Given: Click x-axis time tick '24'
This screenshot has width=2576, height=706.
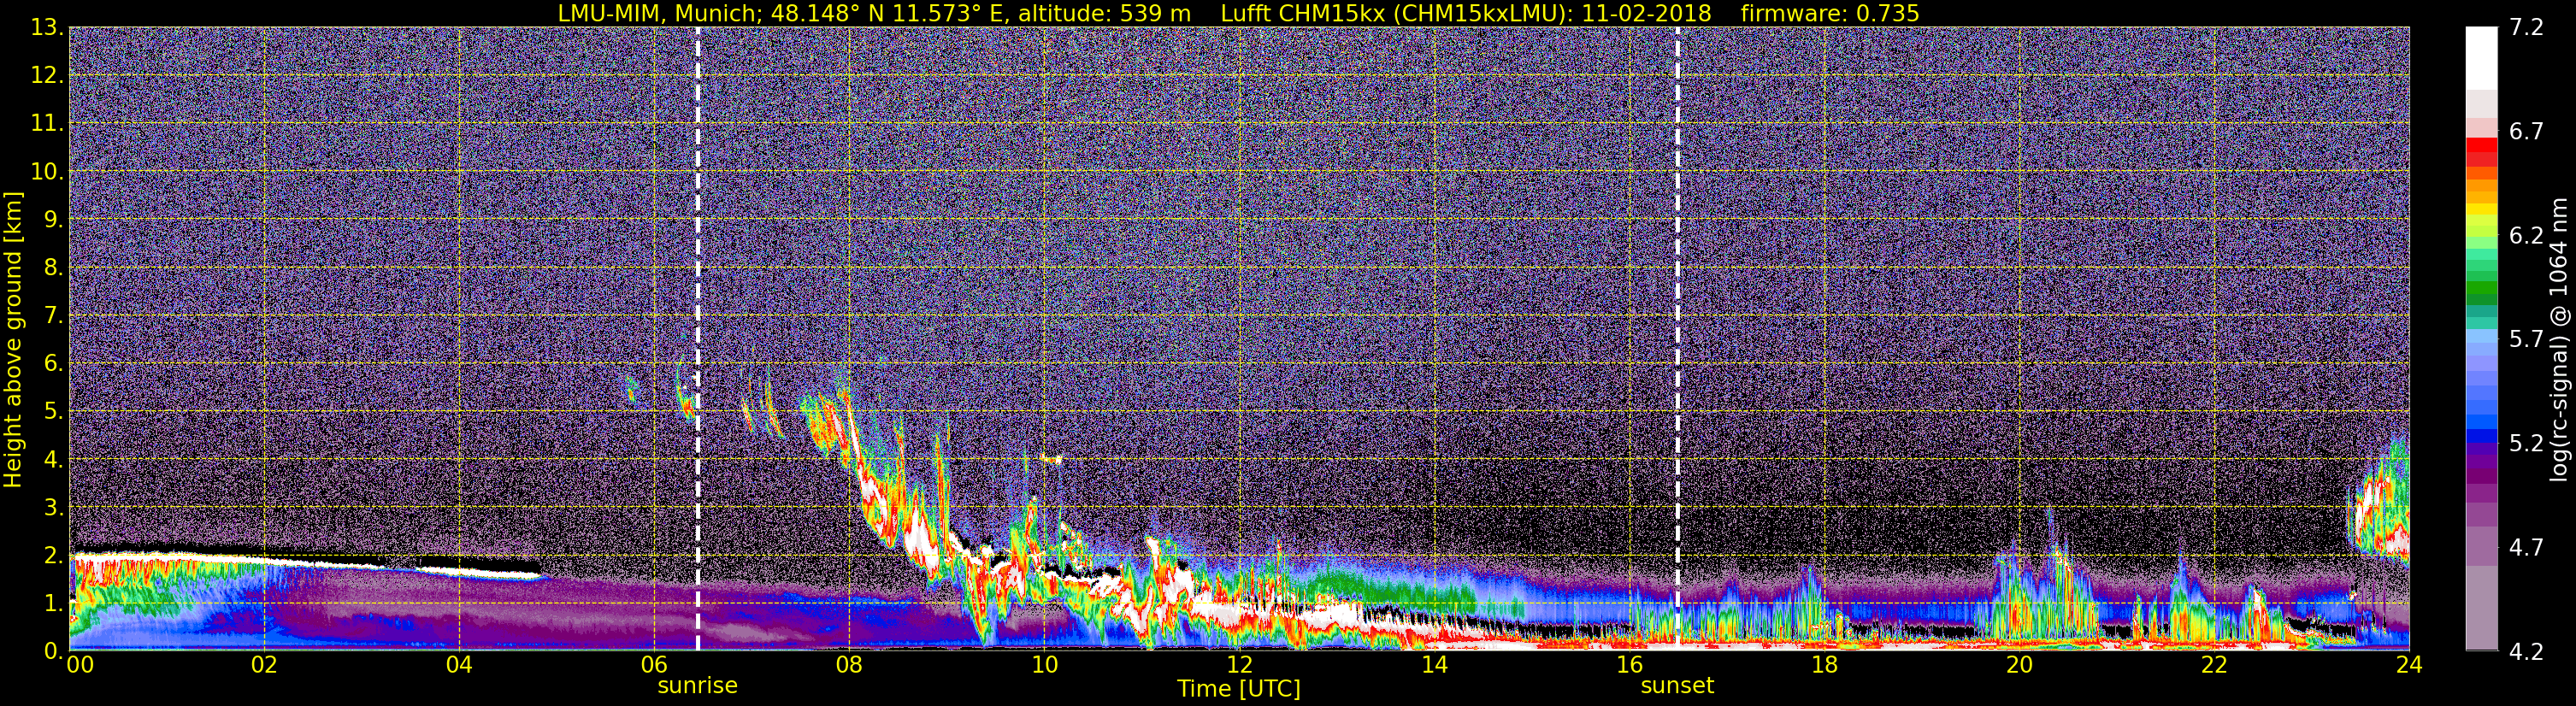Looking at the screenshot, I should [2409, 666].
